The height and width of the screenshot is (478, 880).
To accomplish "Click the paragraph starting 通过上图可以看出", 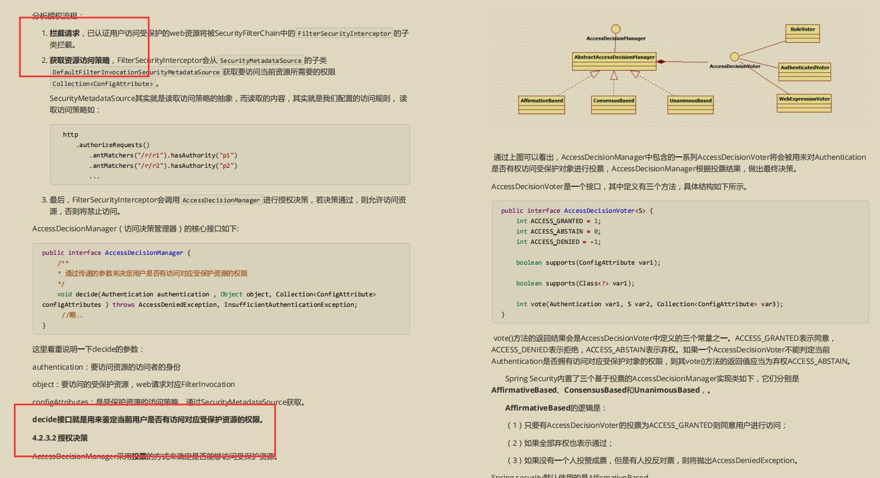I will [678, 163].
